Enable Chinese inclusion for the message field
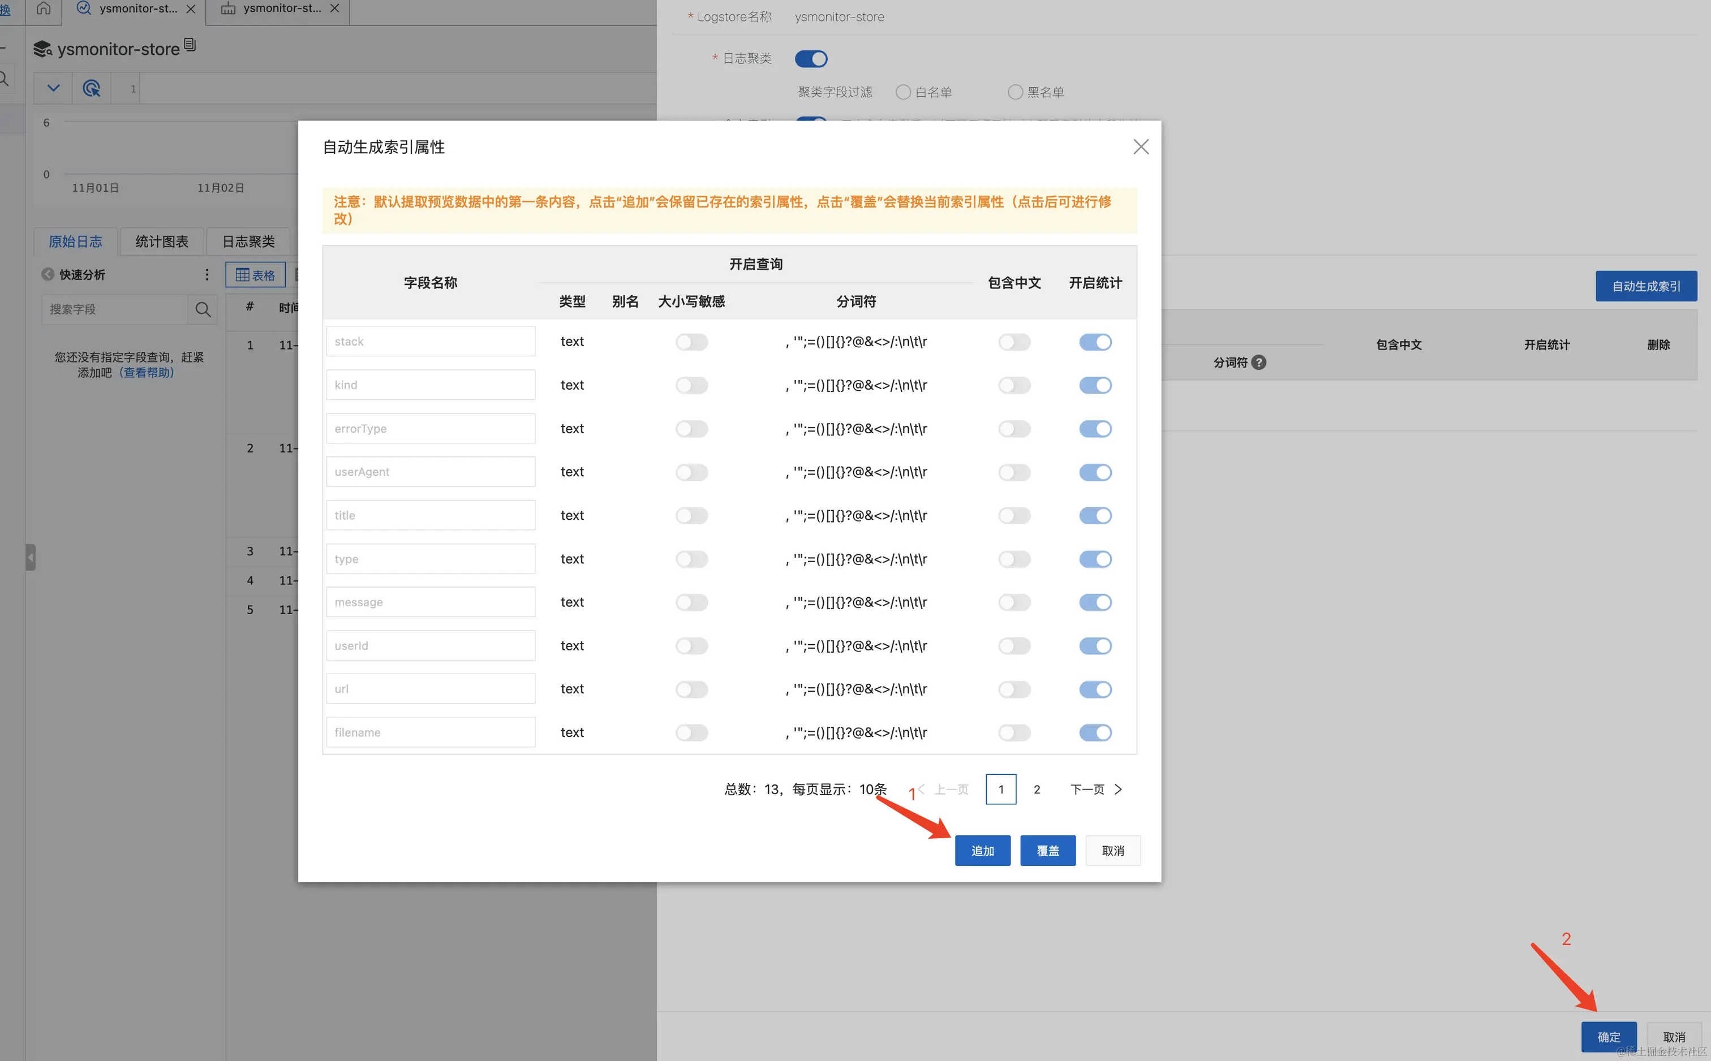 coord(1014,602)
